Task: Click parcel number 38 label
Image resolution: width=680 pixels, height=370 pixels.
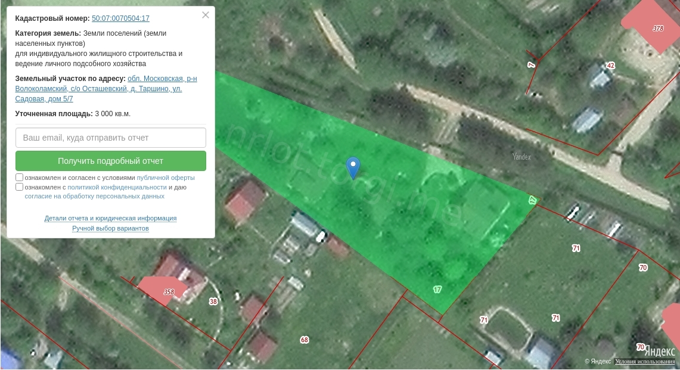Action: tap(213, 301)
